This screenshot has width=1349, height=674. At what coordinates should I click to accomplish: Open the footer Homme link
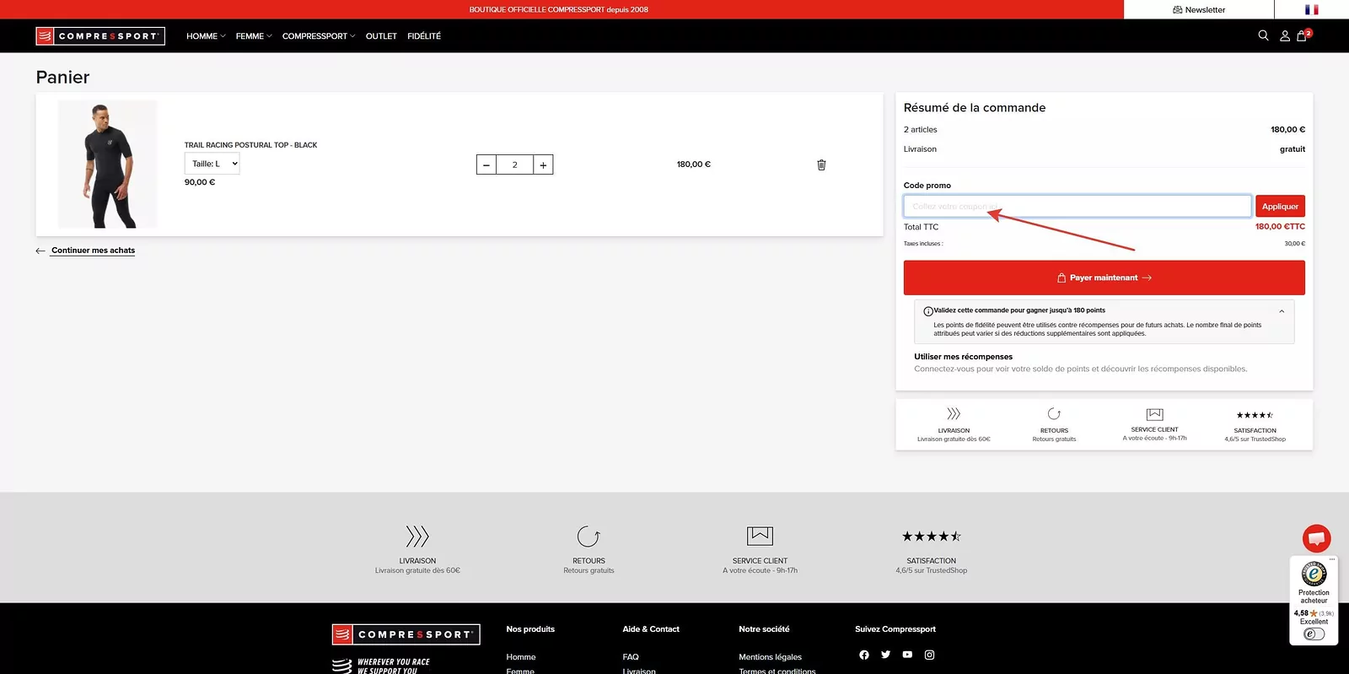click(521, 657)
